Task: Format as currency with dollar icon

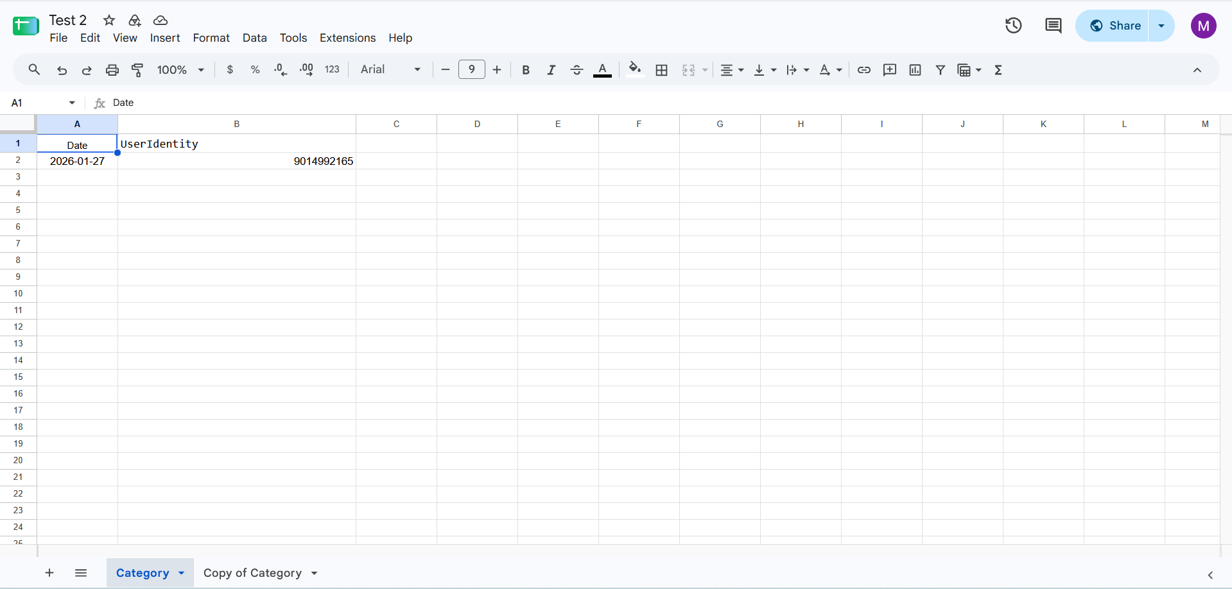Action: (x=230, y=70)
